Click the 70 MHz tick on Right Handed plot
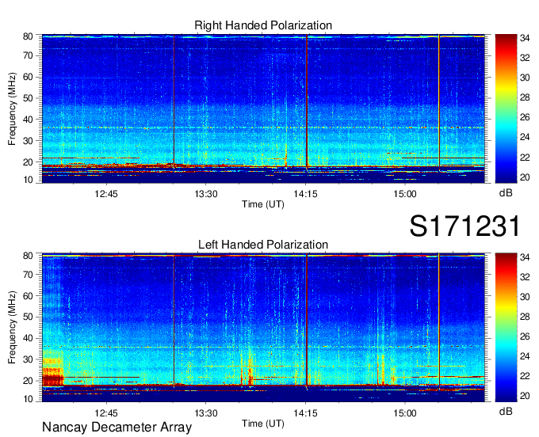Viewport: 539px width, 437px height. point(28,55)
